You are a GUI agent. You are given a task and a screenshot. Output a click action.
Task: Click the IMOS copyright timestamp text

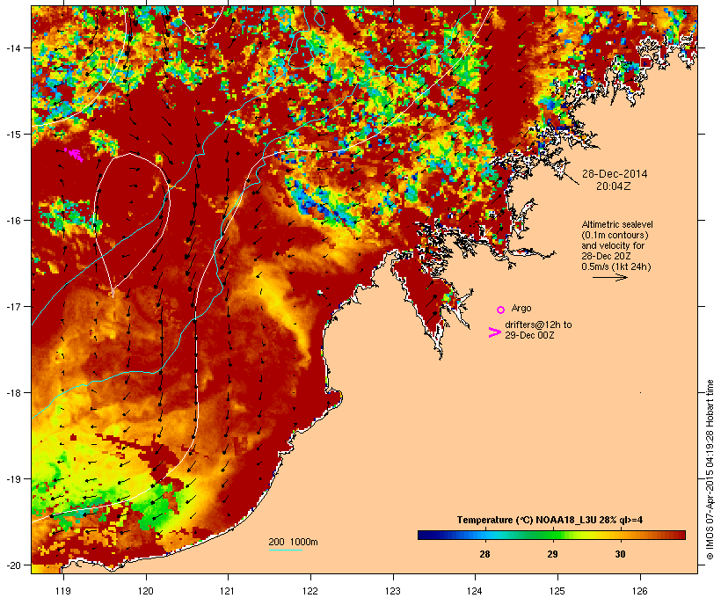tap(710, 470)
